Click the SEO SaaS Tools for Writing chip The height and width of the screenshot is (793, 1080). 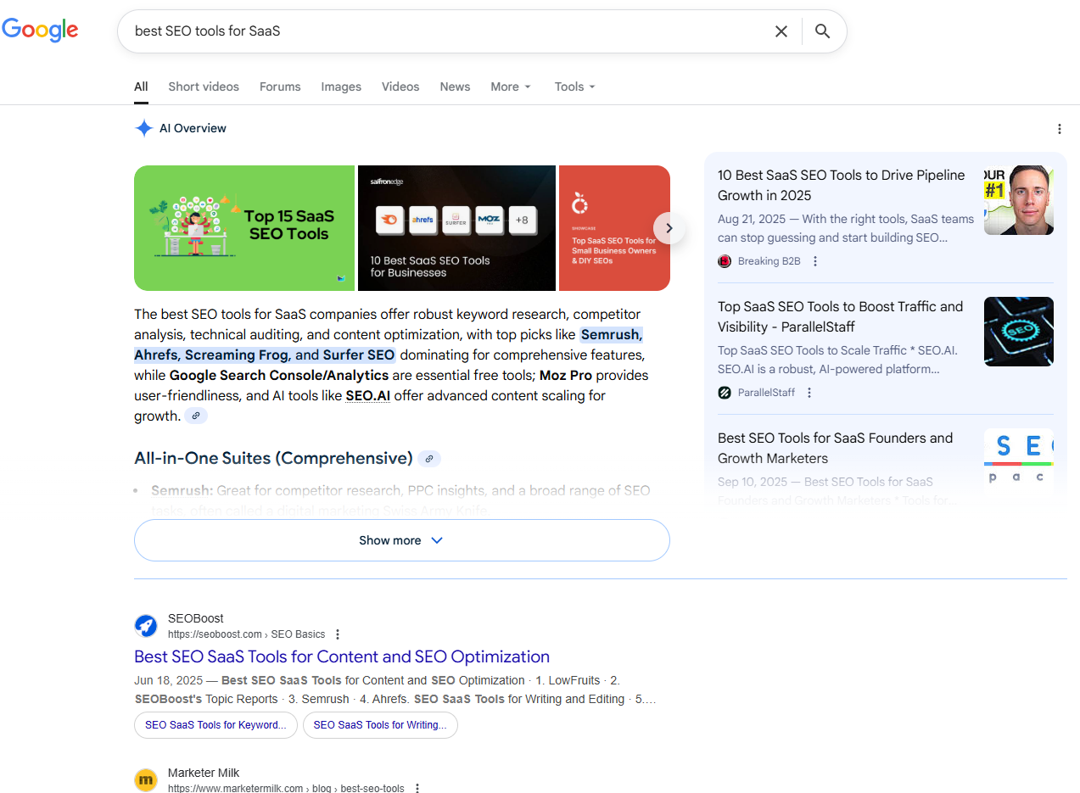click(x=380, y=725)
